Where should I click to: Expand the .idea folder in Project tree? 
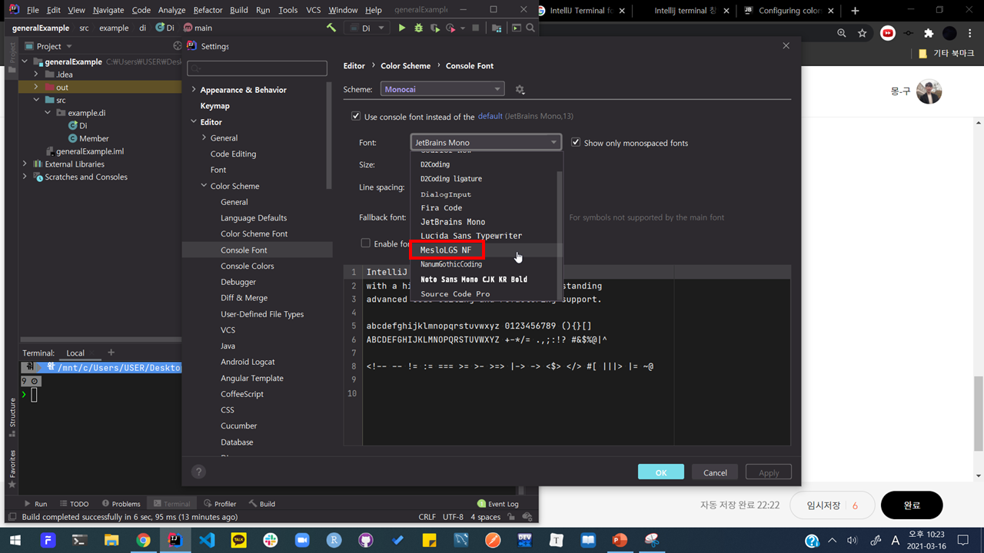tap(36, 75)
